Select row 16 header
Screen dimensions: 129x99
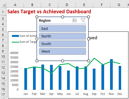click(x=3, y=89)
